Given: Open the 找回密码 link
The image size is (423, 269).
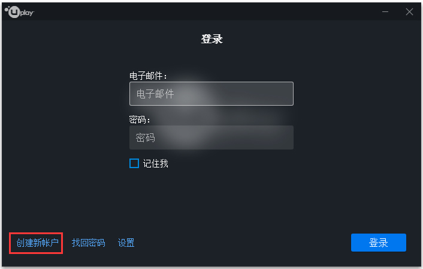Looking at the screenshot, I should pyautogui.click(x=88, y=243).
